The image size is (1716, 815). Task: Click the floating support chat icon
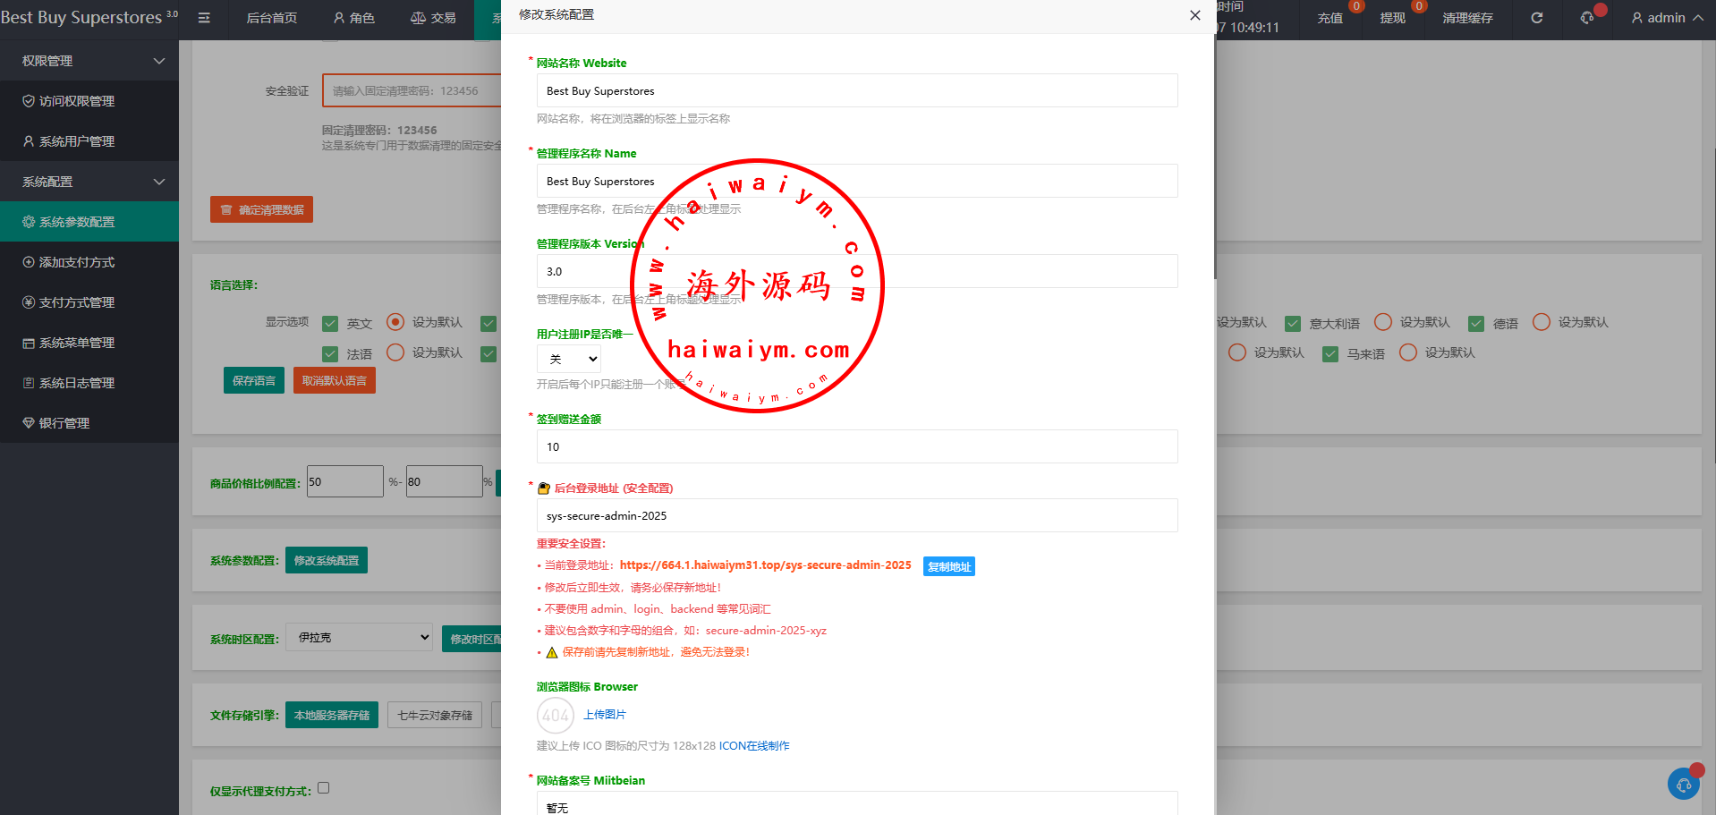[1683, 785]
